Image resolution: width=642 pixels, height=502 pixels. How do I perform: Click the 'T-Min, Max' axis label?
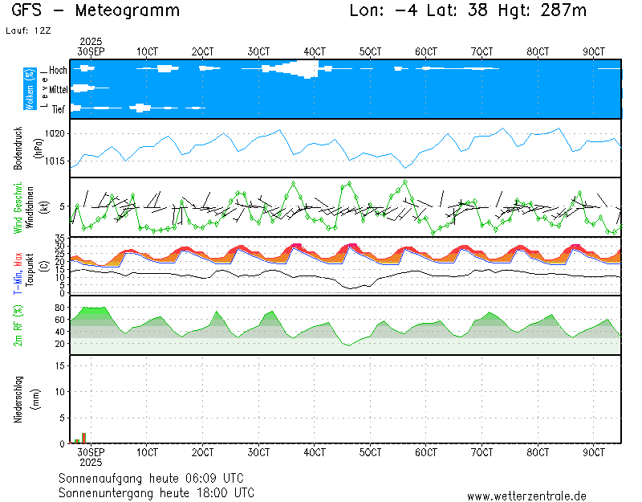(18, 273)
